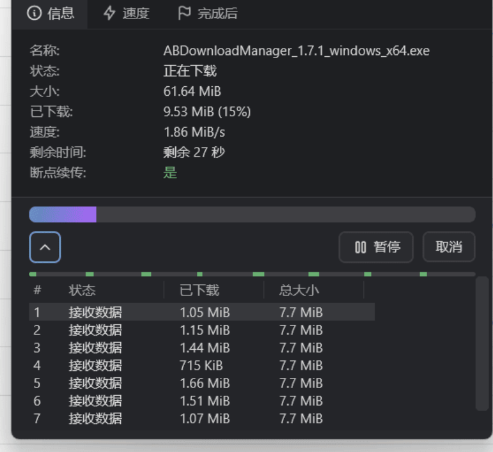Click the 总大小 column header
The image size is (493, 452).
coord(299,290)
